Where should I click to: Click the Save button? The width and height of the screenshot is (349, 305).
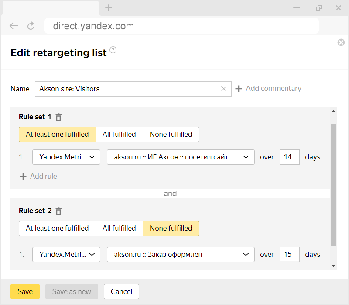25,292
